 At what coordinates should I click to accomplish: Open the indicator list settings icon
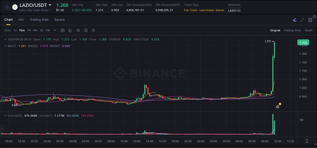pos(86,30)
